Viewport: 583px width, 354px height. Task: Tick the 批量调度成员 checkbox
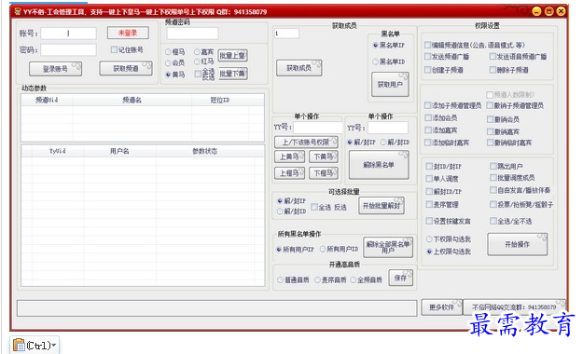(493, 178)
